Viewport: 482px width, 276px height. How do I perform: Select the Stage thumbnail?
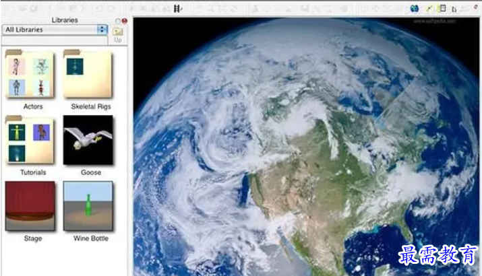click(30, 206)
